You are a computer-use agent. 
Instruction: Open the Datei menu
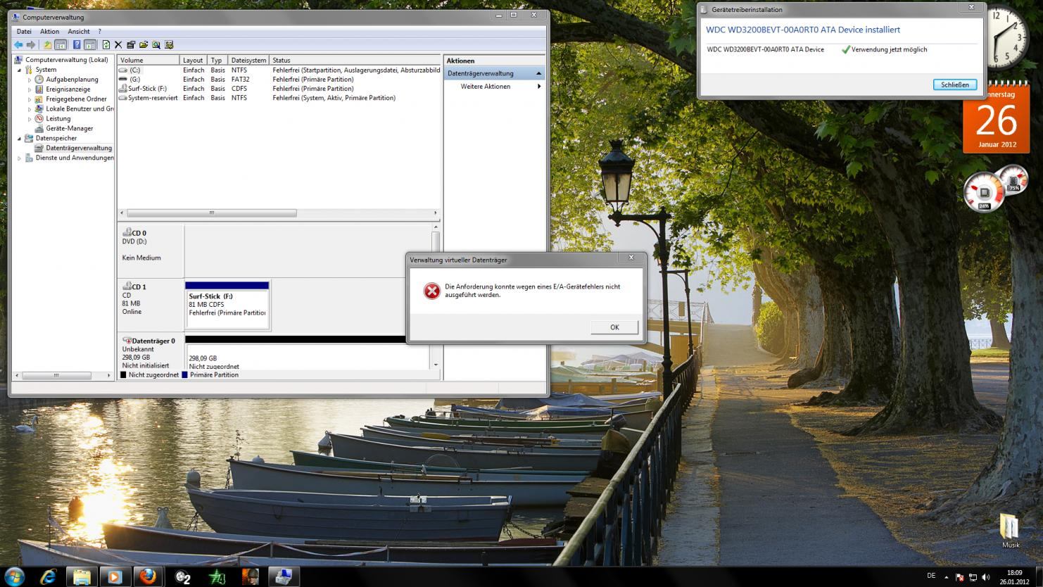coord(24,31)
